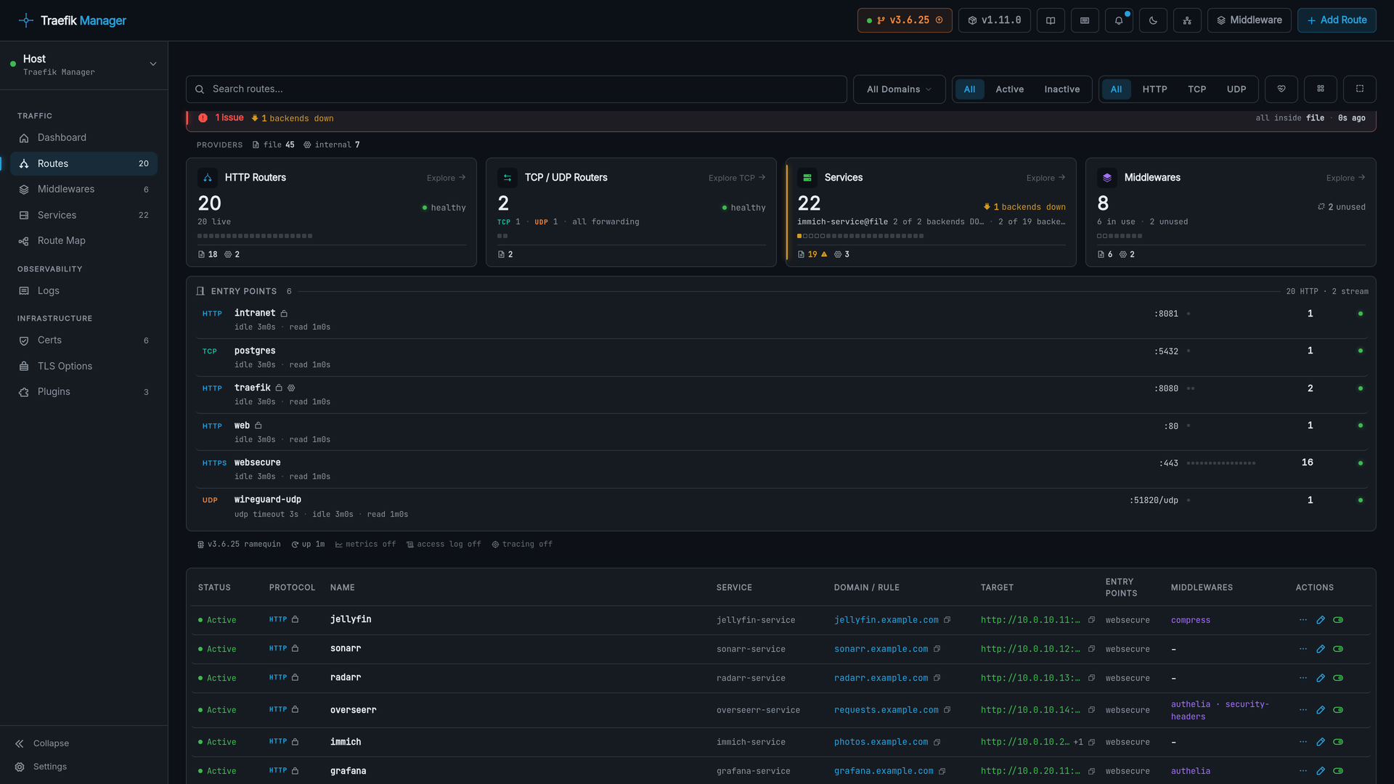
Task: Select the websecure entry point row
Action: click(x=781, y=469)
